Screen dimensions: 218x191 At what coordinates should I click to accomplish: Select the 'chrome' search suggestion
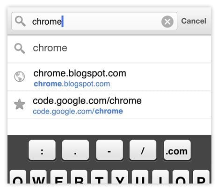point(109,49)
